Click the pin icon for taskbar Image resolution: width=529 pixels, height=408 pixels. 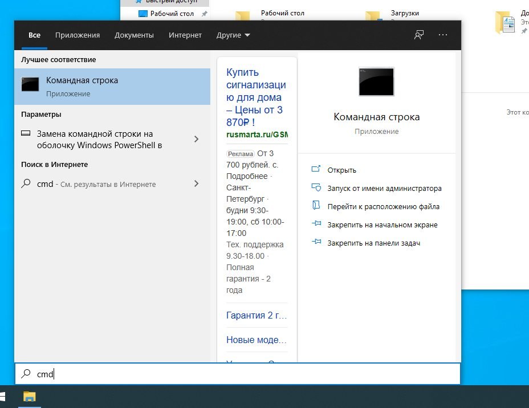pyautogui.click(x=316, y=242)
